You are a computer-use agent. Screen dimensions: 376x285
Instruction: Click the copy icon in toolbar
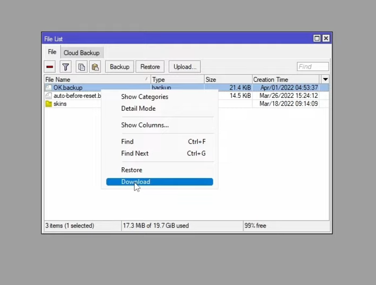(82, 67)
